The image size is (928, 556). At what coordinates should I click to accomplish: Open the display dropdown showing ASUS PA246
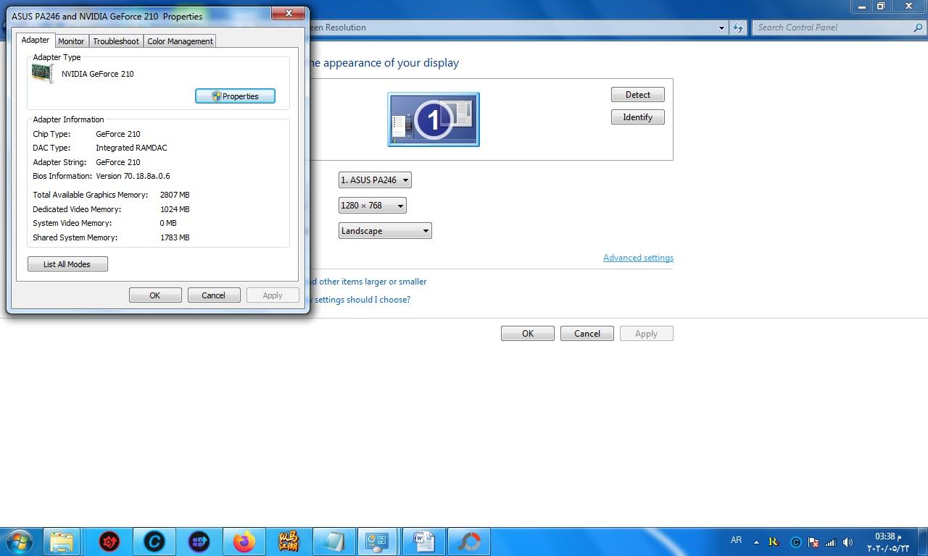(375, 180)
